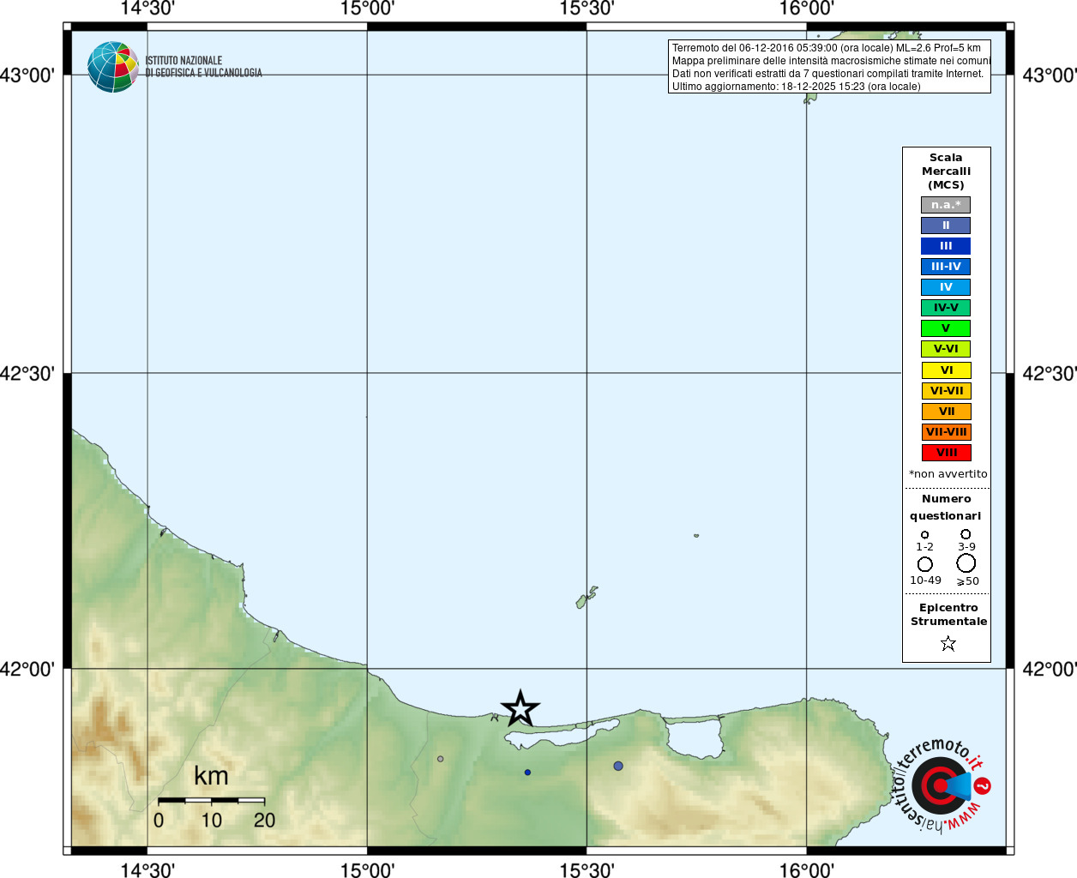Click the top 16°00' longitude label
Image resolution: width=1077 pixels, height=878 pixels.
806,9
